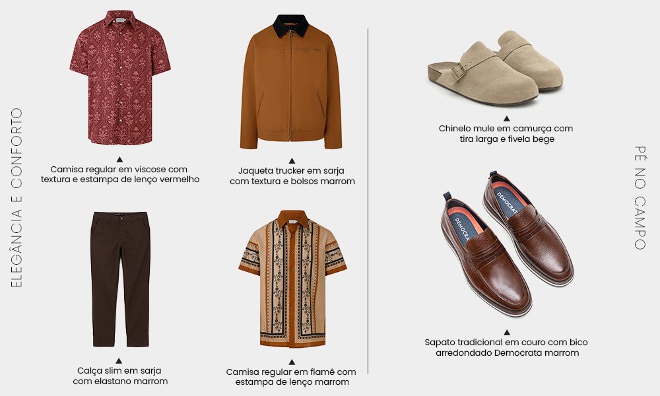The height and width of the screenshot is (396, 660).
Task: Select the 'Elegância e Conforto' vertical heading
Action: pyautogui.click(x=16, y=198)
